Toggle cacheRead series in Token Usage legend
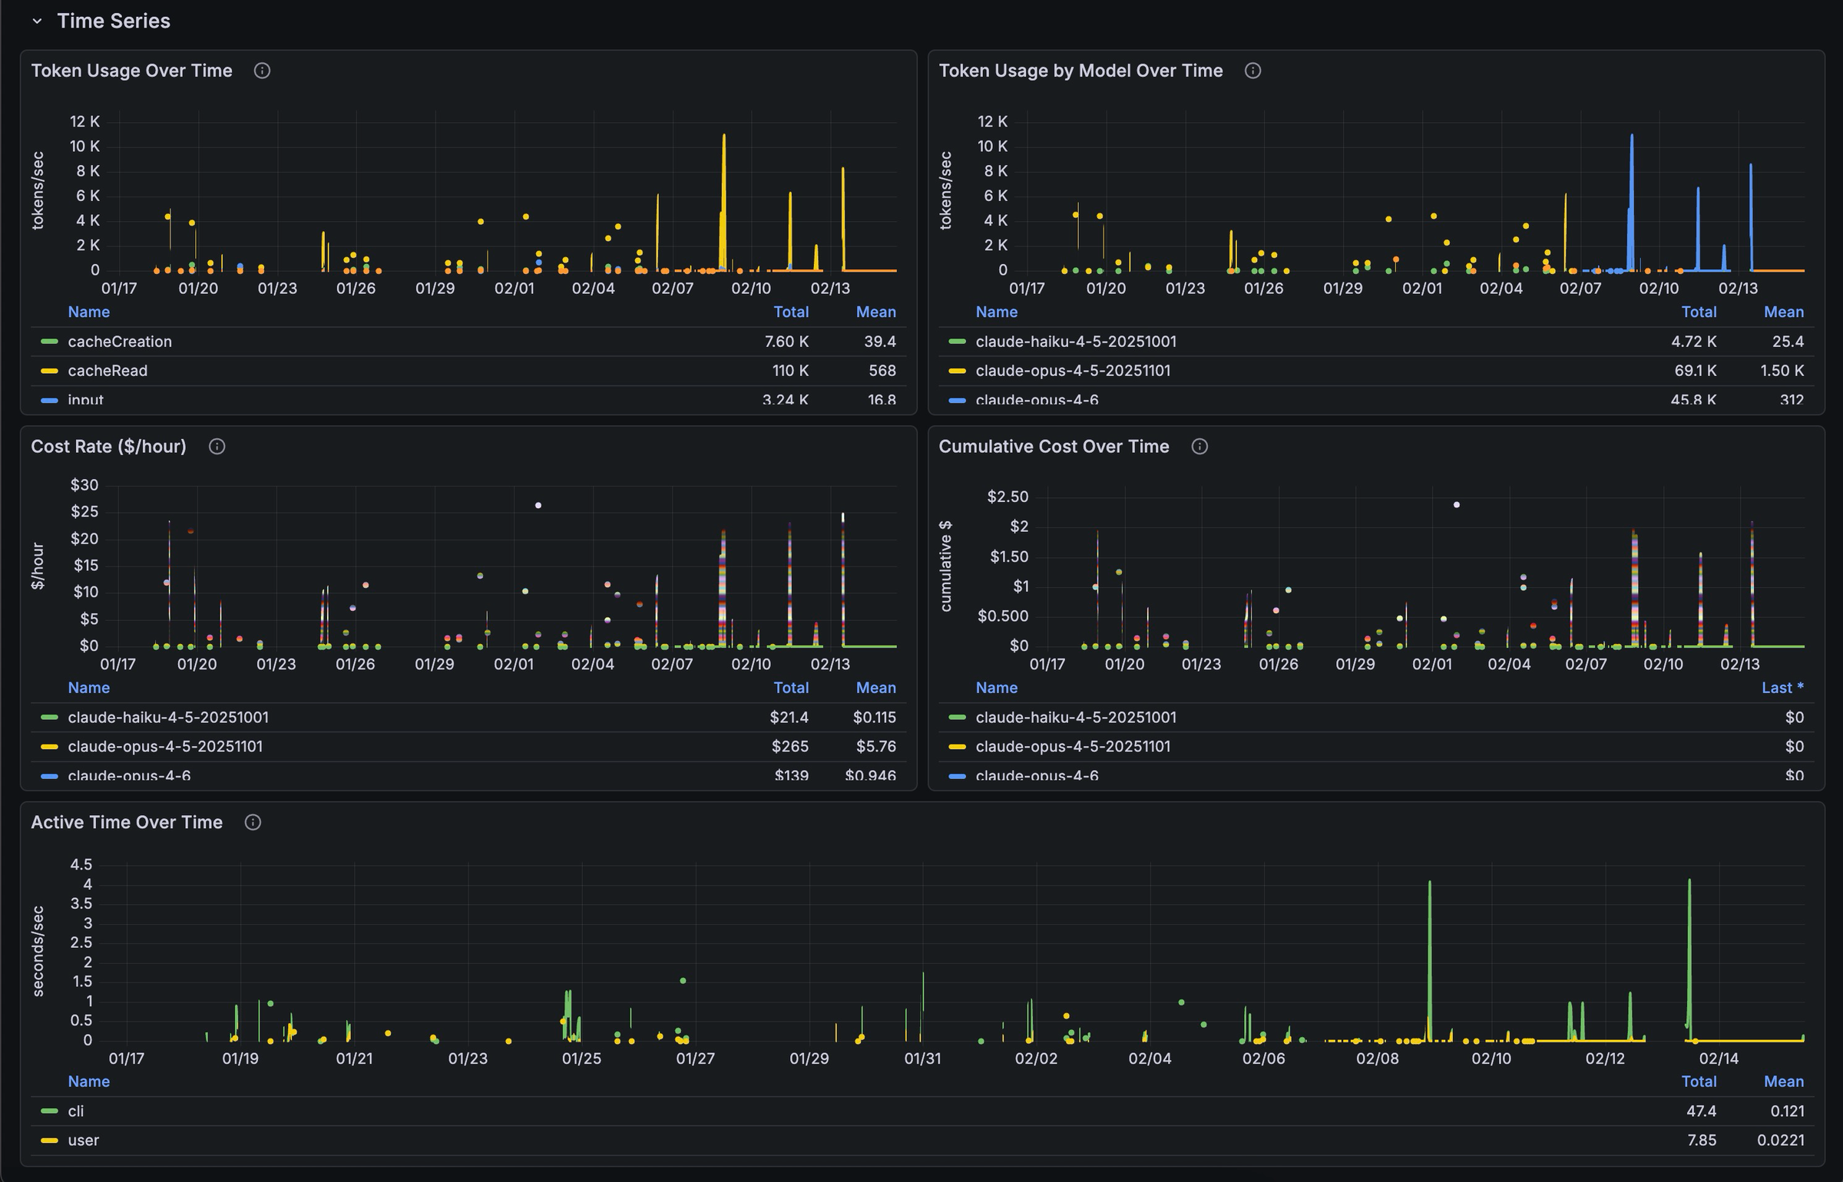The width and height of the screenshot is (1843, 1182). (x=108, y=371)
